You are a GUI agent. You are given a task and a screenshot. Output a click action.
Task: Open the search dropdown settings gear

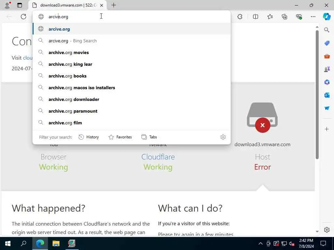click(223, 137)
